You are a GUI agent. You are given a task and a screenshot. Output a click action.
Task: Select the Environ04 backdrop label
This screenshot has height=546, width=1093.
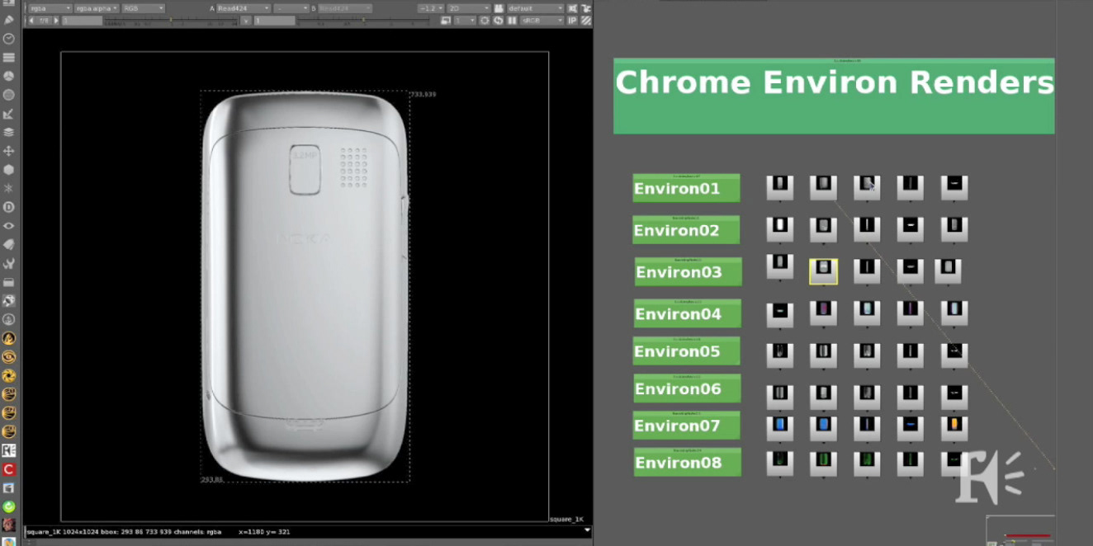point(688,313)
